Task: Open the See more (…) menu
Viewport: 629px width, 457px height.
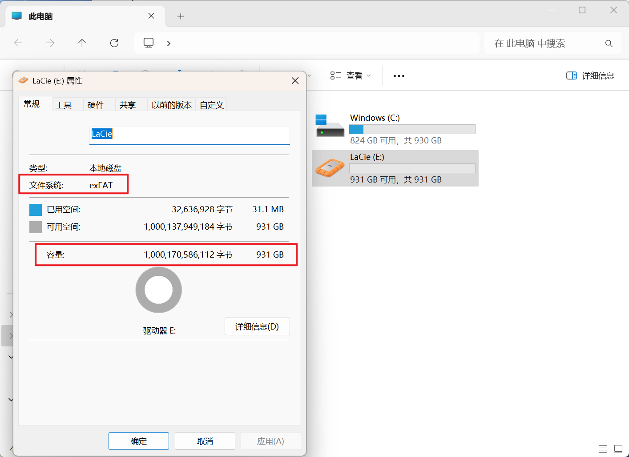Action: (399, 76)
